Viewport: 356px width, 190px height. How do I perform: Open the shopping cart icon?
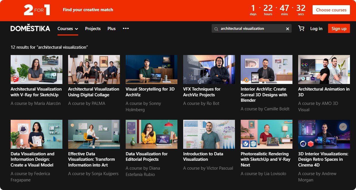(x=301, y=28)
